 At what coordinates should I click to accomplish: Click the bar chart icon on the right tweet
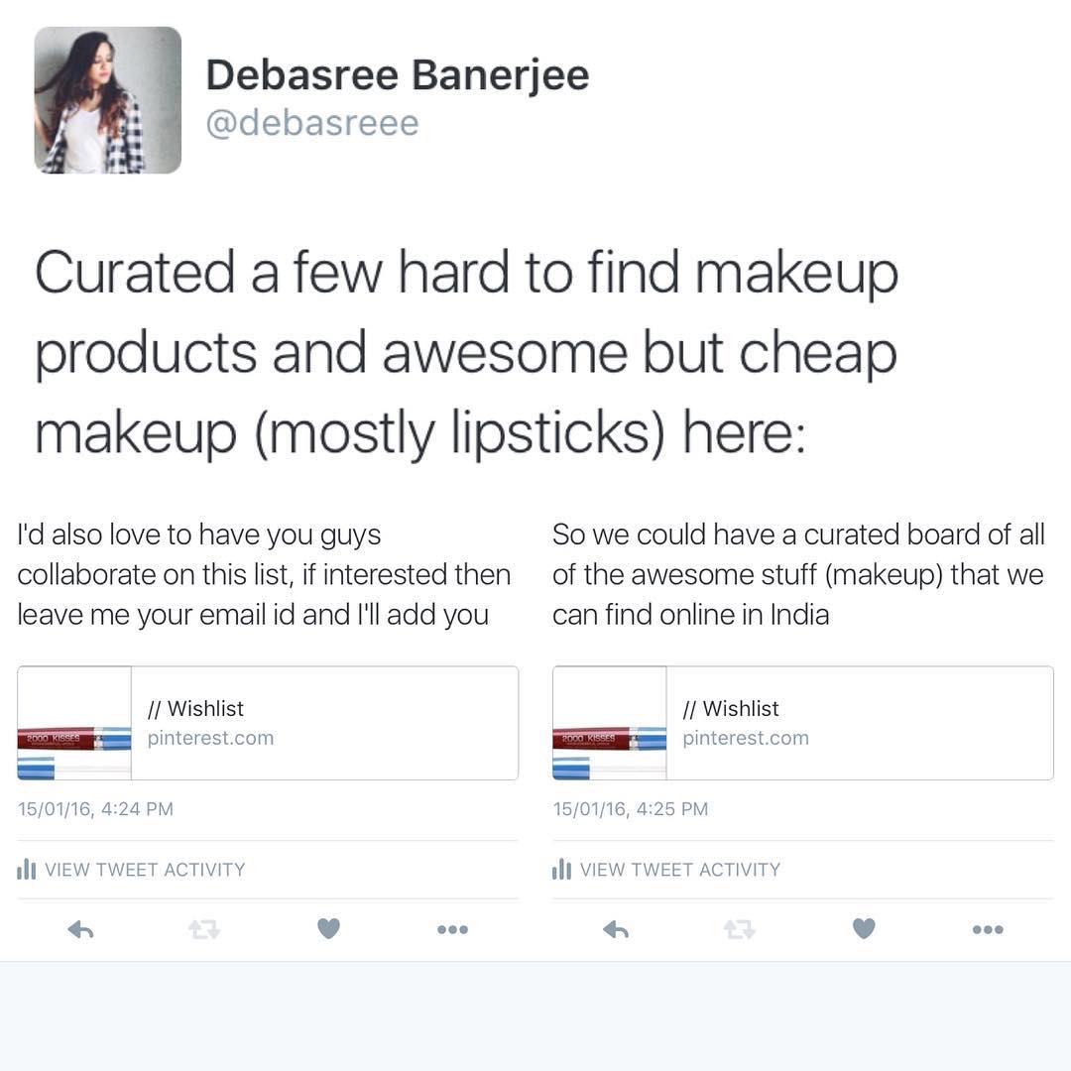pos(561,870)
